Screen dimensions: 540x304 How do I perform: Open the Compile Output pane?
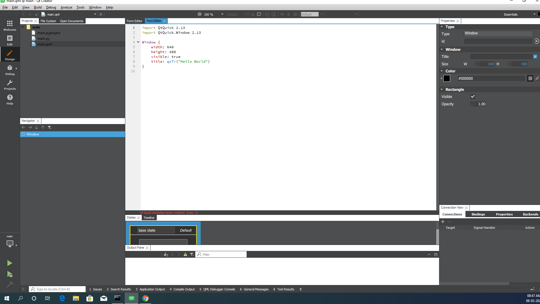click(182, 289)
